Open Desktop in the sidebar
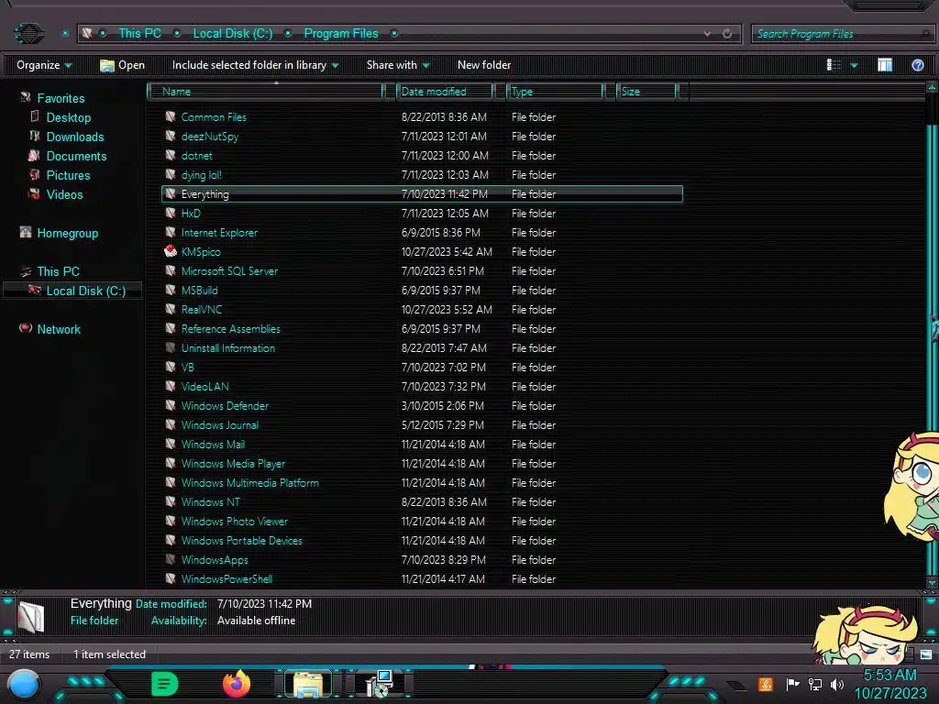 point(68,117)
